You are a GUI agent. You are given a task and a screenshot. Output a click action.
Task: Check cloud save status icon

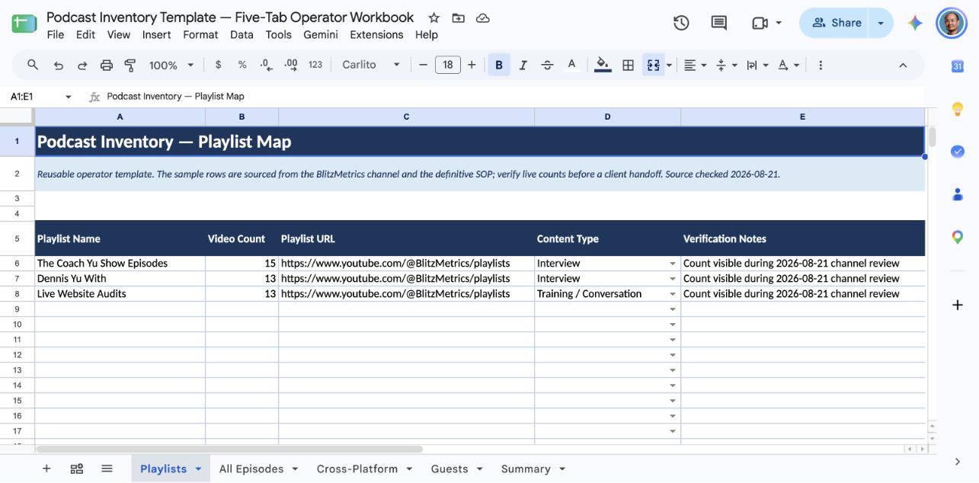482,18
